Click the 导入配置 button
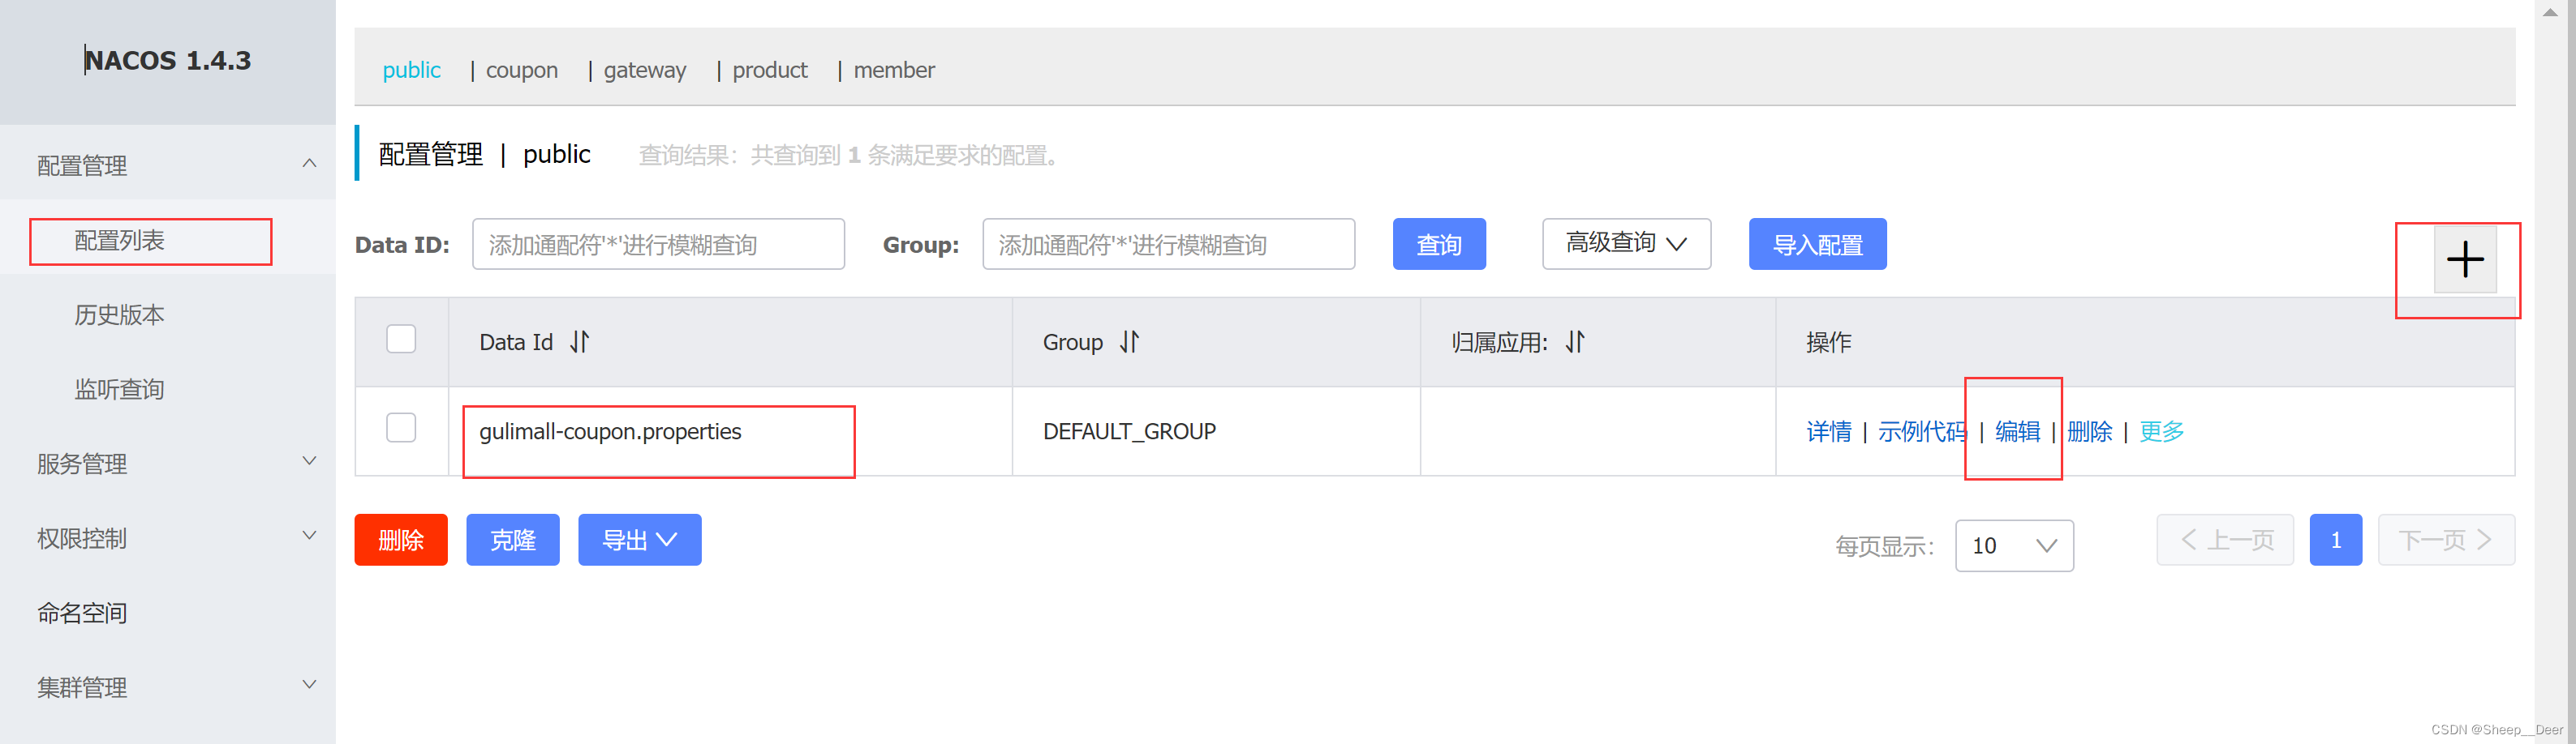Image resolution: width=2576 pixels, height=744 pixels. click(x=1817, y=245)
